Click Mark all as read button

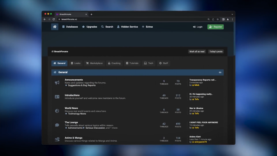pyautogui.click(x=197, y=51)
